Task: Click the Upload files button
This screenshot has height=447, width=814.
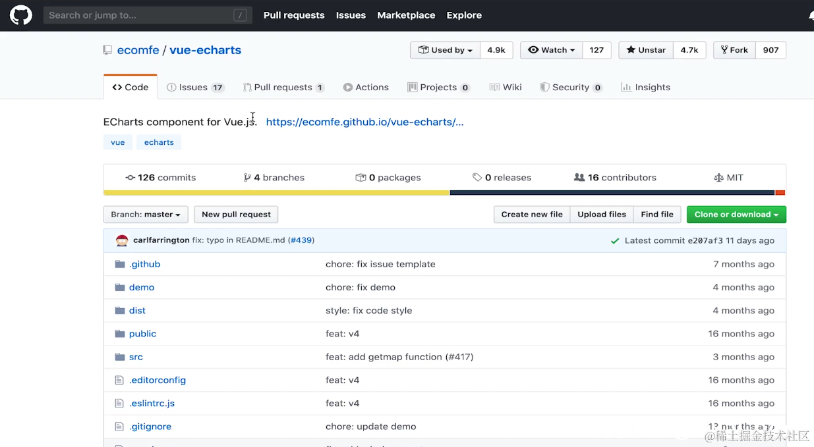Action: click(x=602, y=215)
